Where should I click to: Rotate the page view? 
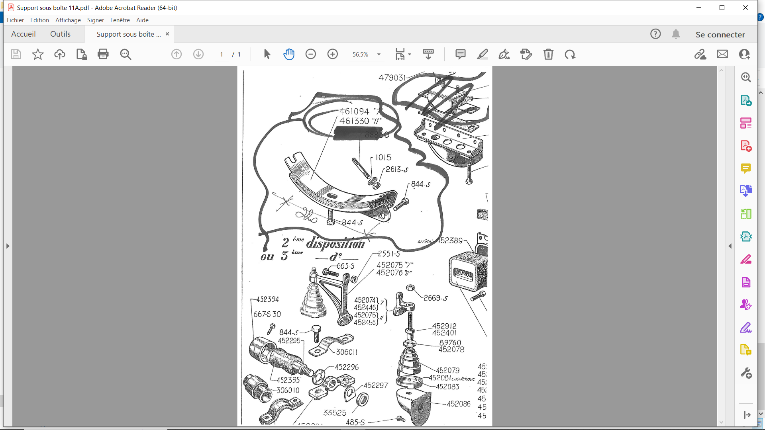tap(570, 54)
